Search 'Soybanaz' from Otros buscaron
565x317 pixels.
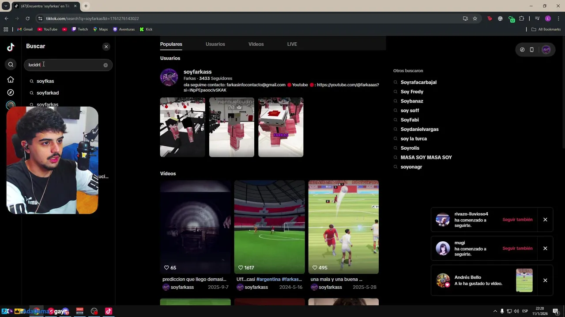(x=412, y=101)
